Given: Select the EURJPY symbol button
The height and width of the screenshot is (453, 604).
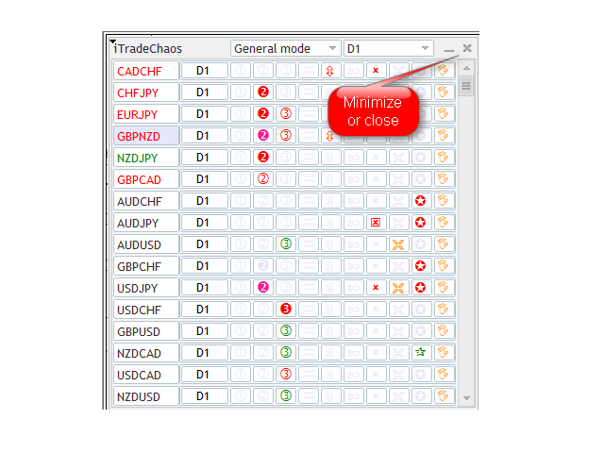Looking at the screenshot, I should coord(146,114).
